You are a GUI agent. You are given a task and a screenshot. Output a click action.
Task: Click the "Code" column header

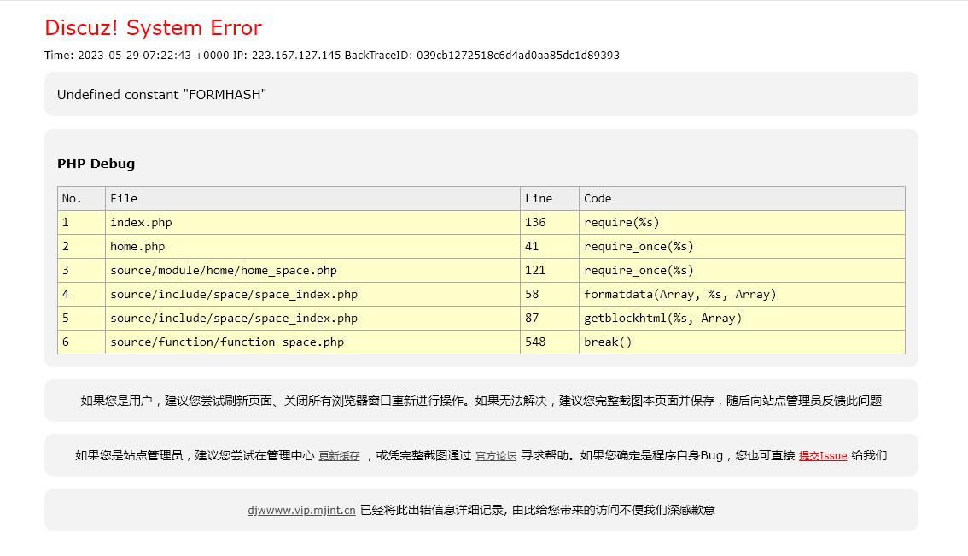coord(598,199)
